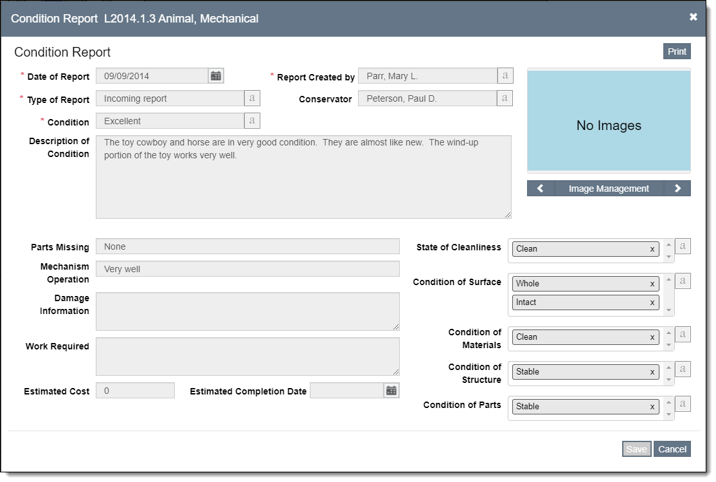The image size is (716, 482).
Task: Open Image Management
Action: (x=608, y=189)
